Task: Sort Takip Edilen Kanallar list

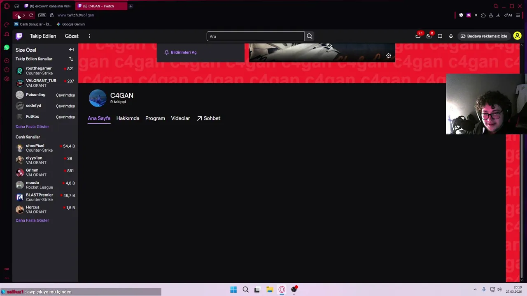Action: point(71,59)
